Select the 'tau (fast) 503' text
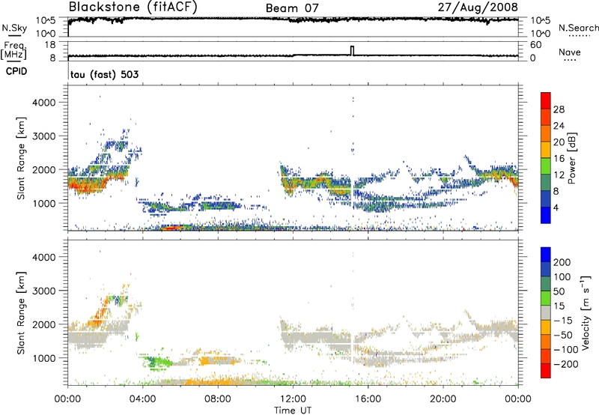This screenshot has width=599, height=415. coord(104,74)
